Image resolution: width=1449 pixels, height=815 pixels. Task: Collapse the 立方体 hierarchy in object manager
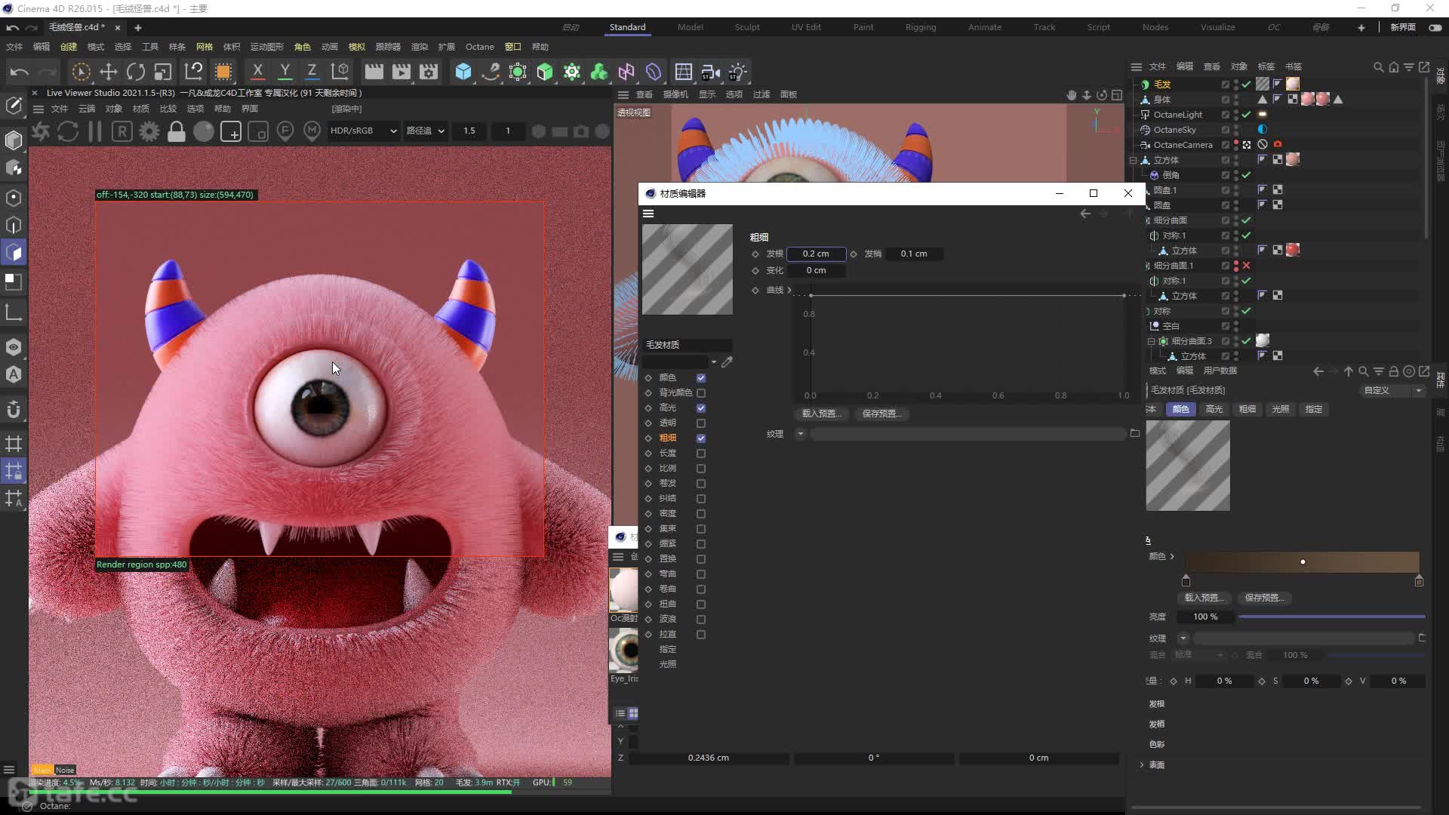pyautogui.click(x=1133, y=160)
